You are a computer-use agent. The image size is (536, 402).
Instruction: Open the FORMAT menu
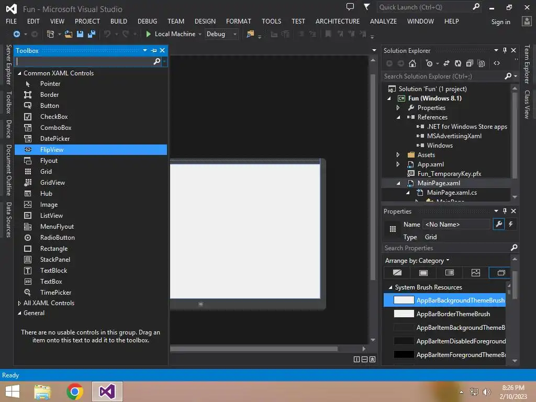coord(238,21)
